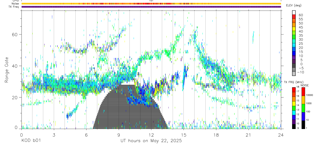Click the "18" tick on UT hours axis

(x=216, y=135)
